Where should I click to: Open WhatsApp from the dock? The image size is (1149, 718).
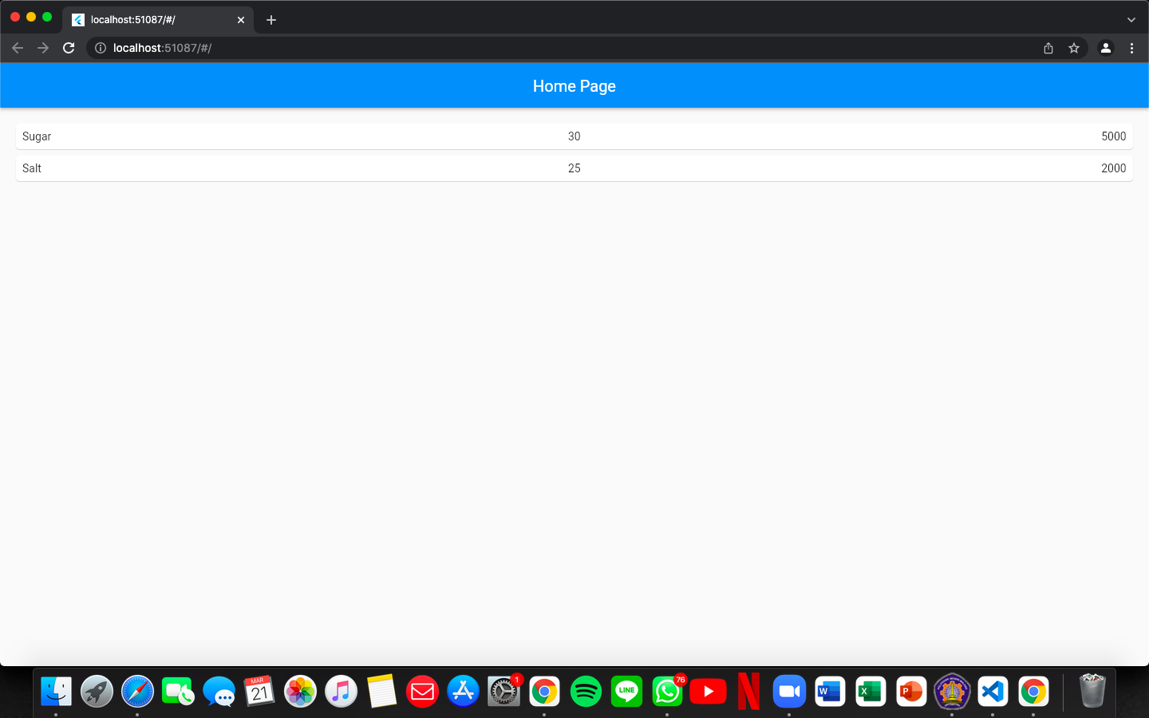[667, 691]
